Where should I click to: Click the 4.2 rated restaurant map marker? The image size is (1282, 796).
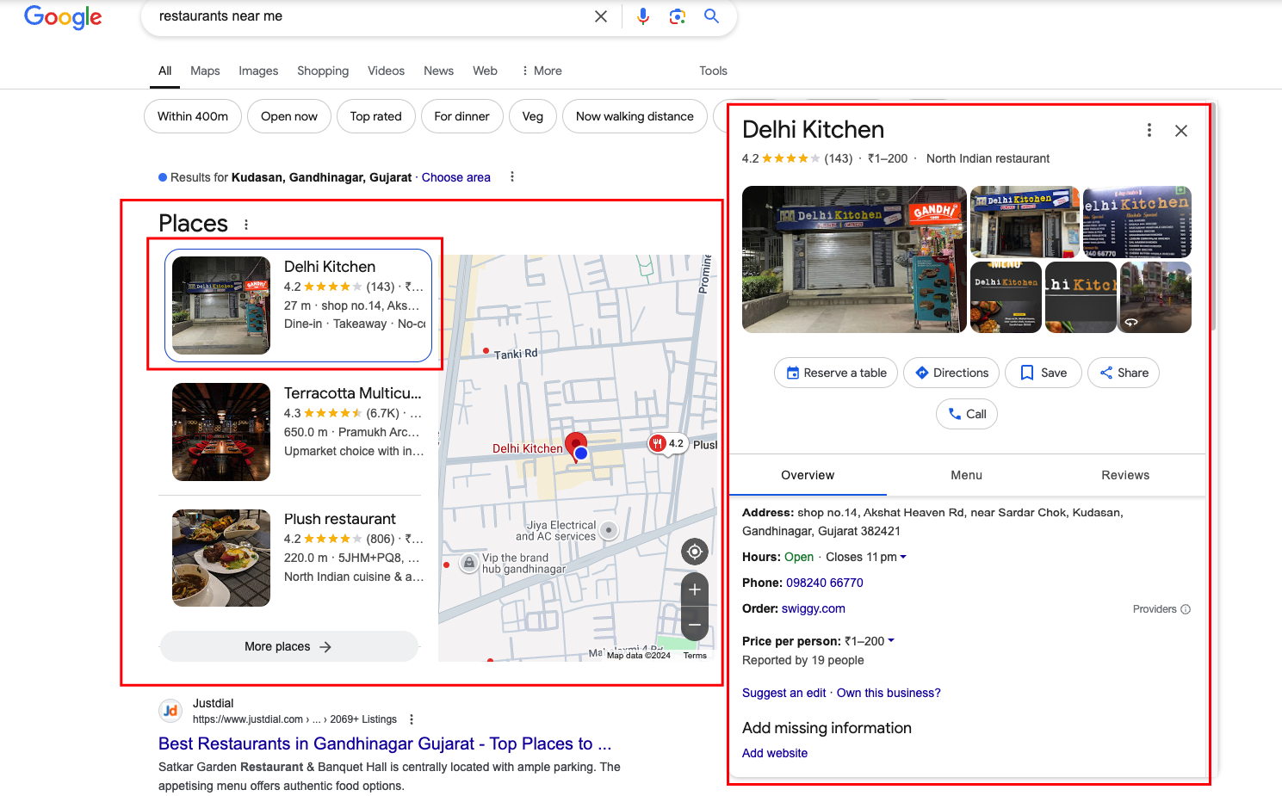point(667,444)
